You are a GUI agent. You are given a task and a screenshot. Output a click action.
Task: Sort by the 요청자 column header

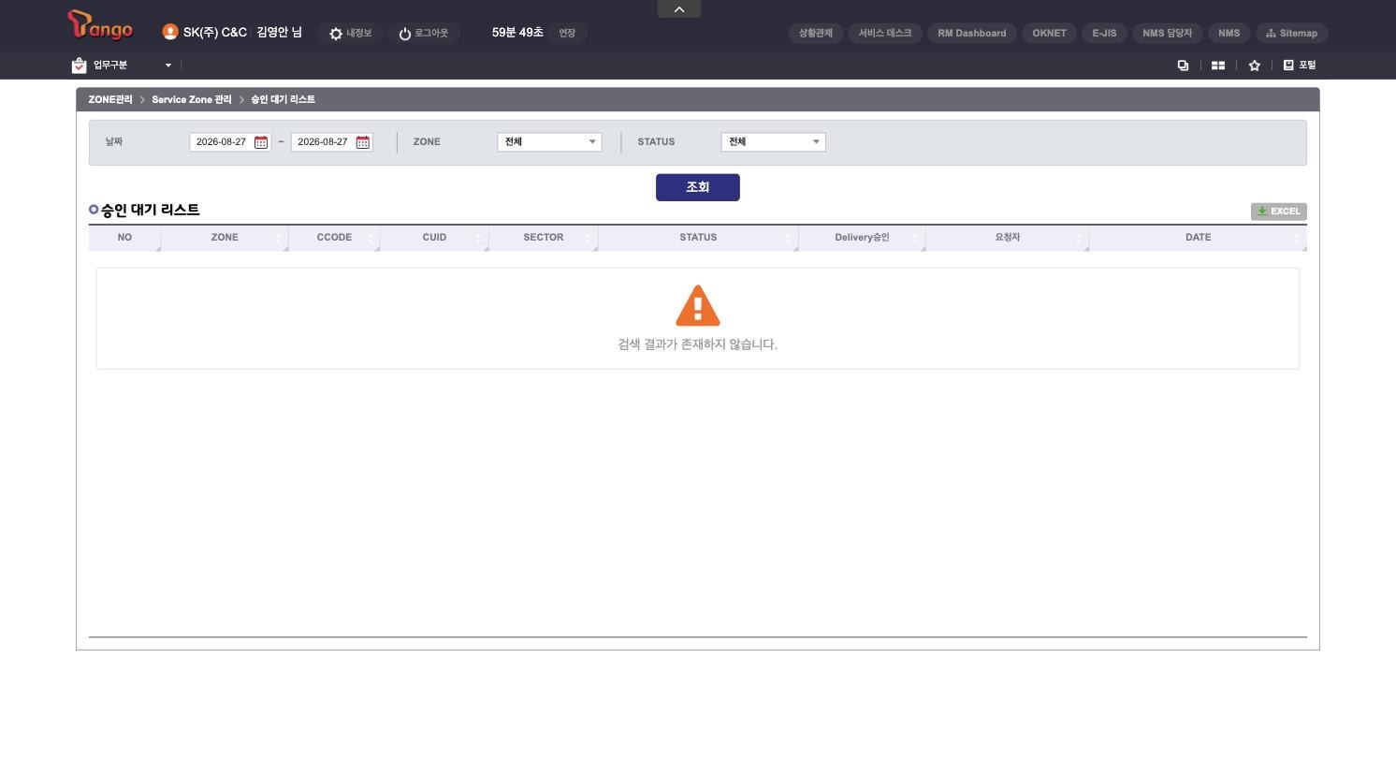pos(1008,238)
